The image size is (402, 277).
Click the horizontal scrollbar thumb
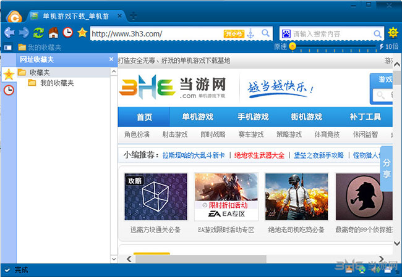point(201,259)
